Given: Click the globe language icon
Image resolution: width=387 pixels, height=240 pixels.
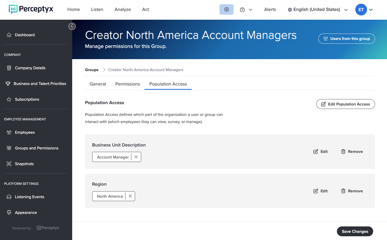Looking at the screenshot, I should 290,10.
